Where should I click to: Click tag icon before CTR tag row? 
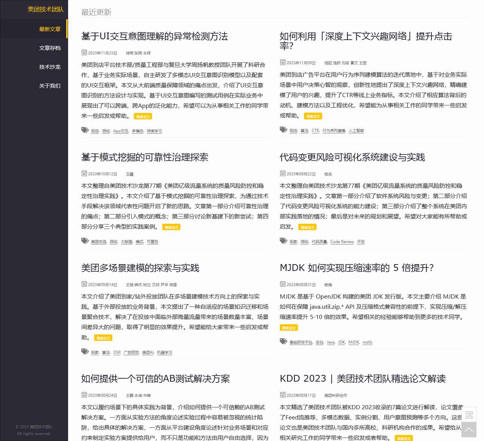(284, 130)
